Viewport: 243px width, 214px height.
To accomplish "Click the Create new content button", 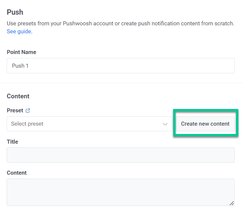I will click(205, 124).
